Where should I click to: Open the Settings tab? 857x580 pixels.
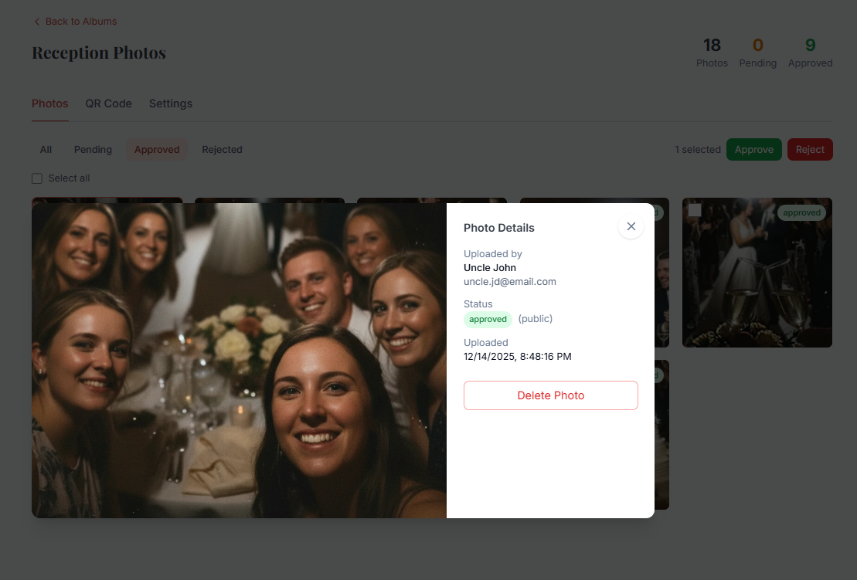(x=171, y=103)
